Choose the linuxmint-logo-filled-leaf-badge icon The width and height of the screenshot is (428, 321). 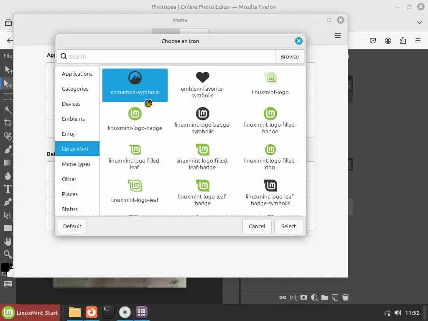tap(202, 157)
